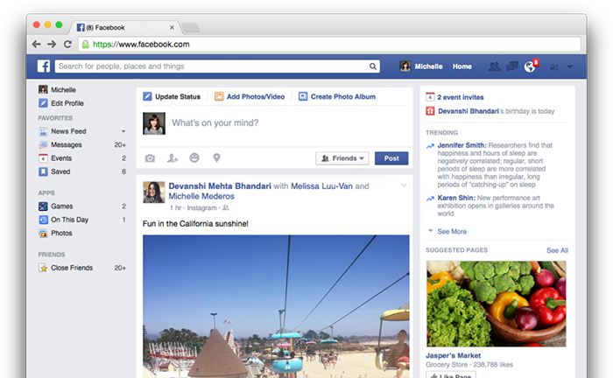This screenshot has height=378, width=613.
Task: Click the camera icon in composer
Action: pyautogui.click(x=150, y=158)
